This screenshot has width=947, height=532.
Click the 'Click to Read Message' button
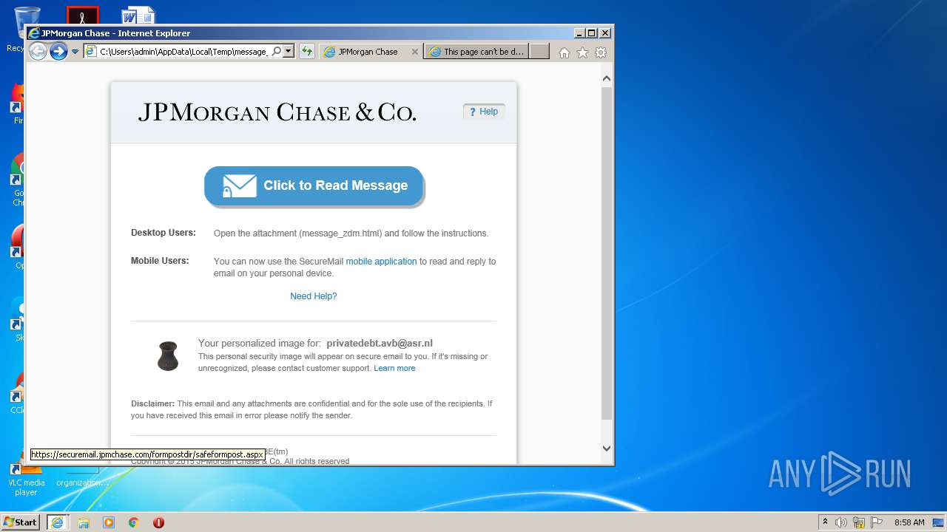coord(314,185)
